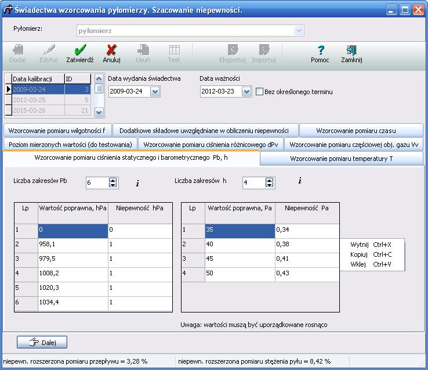Select highlighted cell with value 35
Image resolution: width=428 pixels, height=370 pixels.
tap(240, 231)
